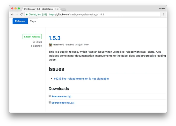This screenshot has height=126, width=176.
Task: Click the tag icon beside v1.5.3
Action: click(x=34, y=42)
